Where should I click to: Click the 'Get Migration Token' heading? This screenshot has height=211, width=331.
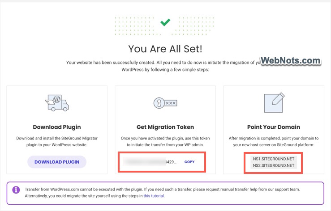[x=165, y=127]
